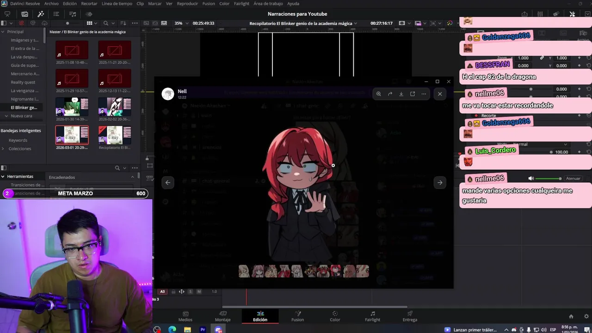Image resolution: width=592 pixels, height=333 pixels.
Task: Switch to the Medios page tab
Action: (185, 316)
